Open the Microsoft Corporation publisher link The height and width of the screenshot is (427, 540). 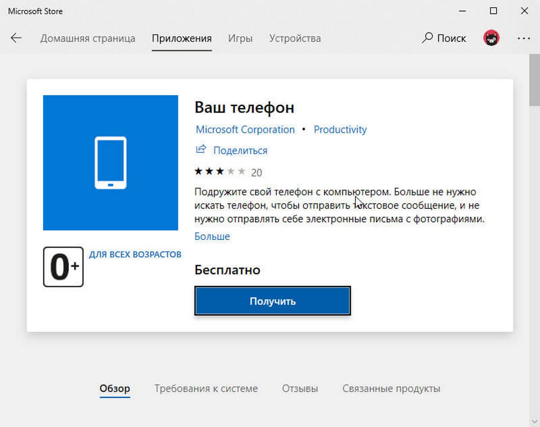(245, 130)
